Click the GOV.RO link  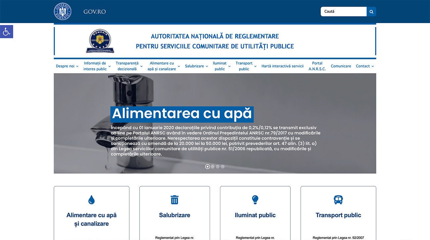click(95, 12)
